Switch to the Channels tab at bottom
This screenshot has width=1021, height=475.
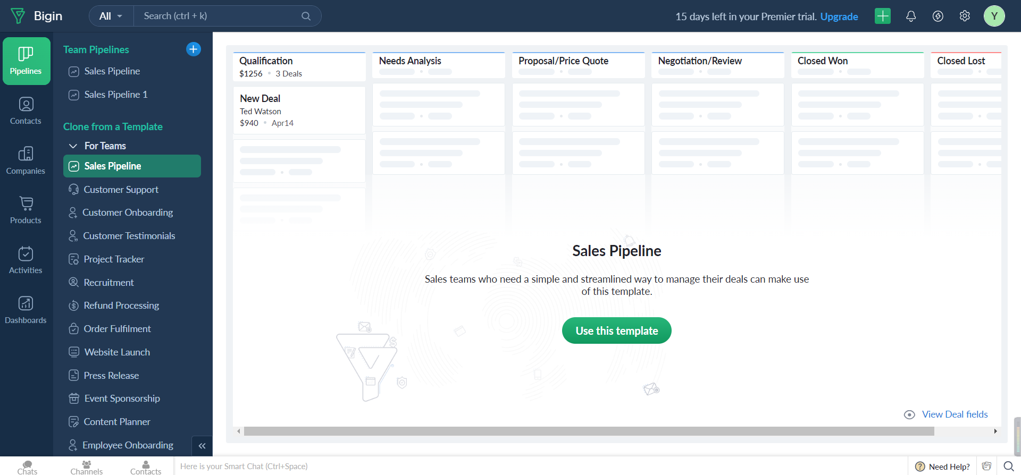pos(86,467)
